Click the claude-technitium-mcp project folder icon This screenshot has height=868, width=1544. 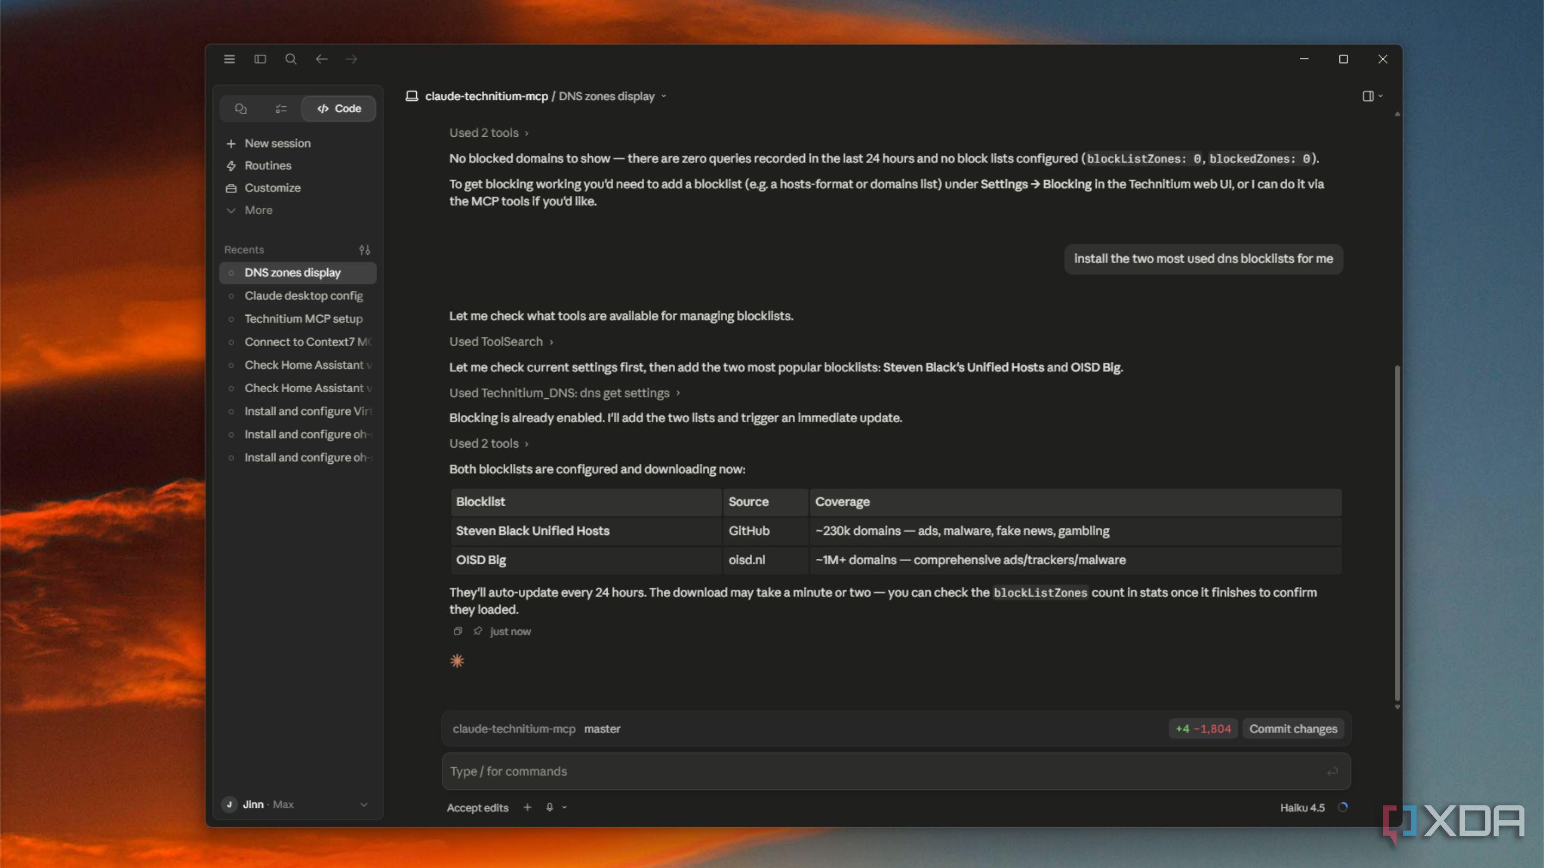pyautogui.click(x=412, y=96)
